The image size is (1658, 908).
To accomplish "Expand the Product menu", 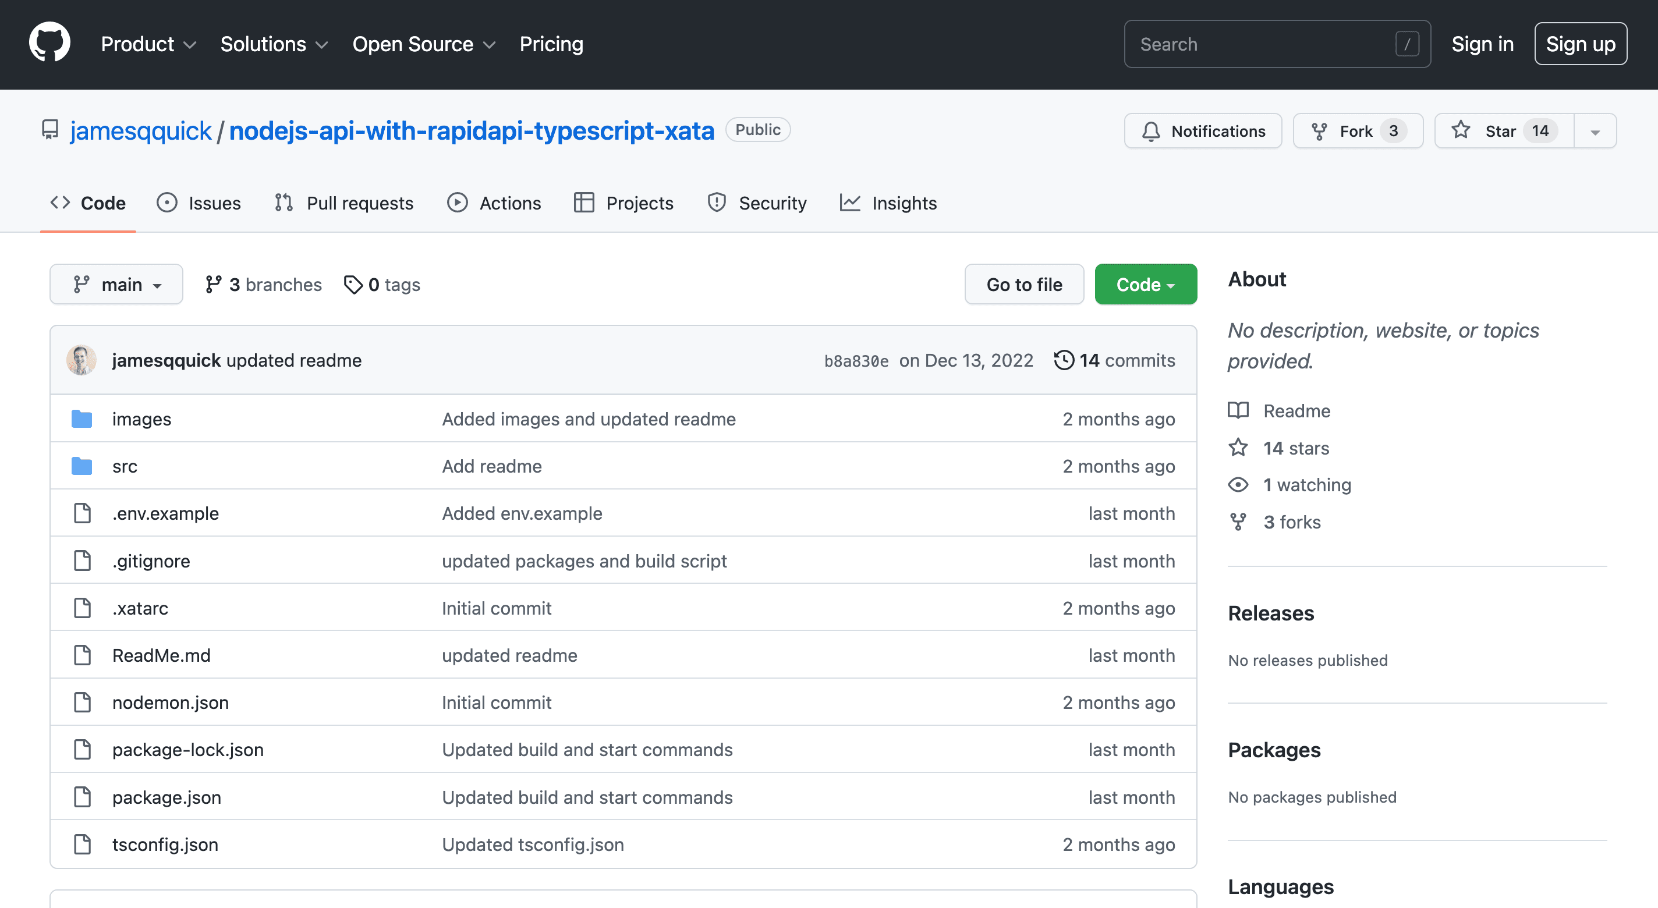I will [x=148, y=44].
